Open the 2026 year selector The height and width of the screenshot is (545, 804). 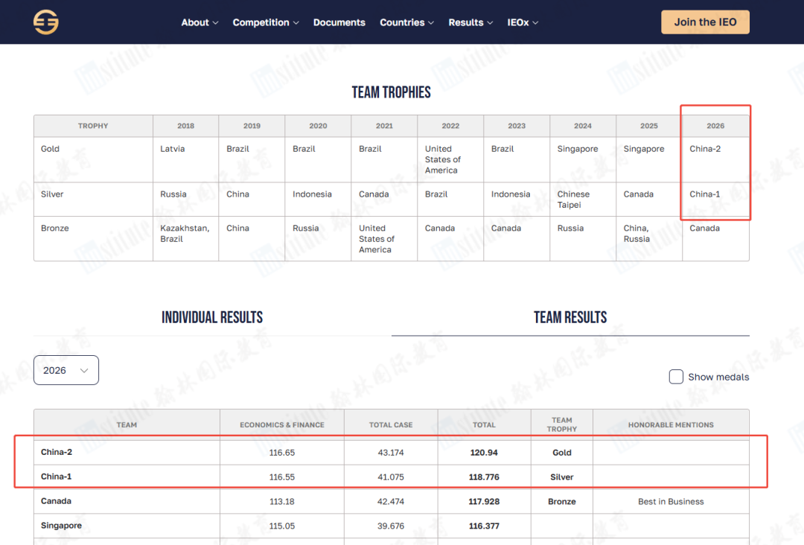click(x=66, y=370)
